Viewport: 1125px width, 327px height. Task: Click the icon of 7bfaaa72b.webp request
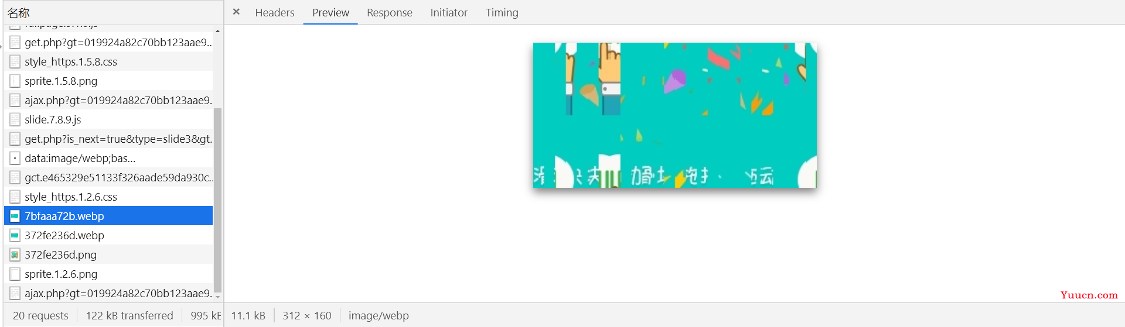(x=15, y=216)
